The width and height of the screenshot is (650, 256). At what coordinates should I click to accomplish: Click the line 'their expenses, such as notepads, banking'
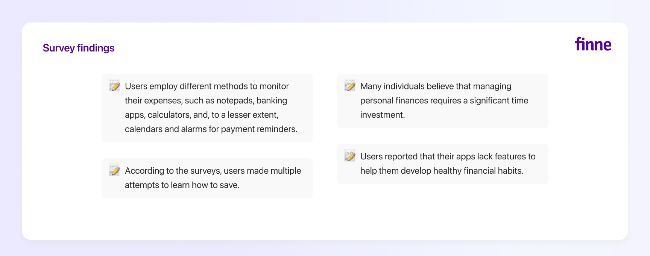(x=206, y=100)
